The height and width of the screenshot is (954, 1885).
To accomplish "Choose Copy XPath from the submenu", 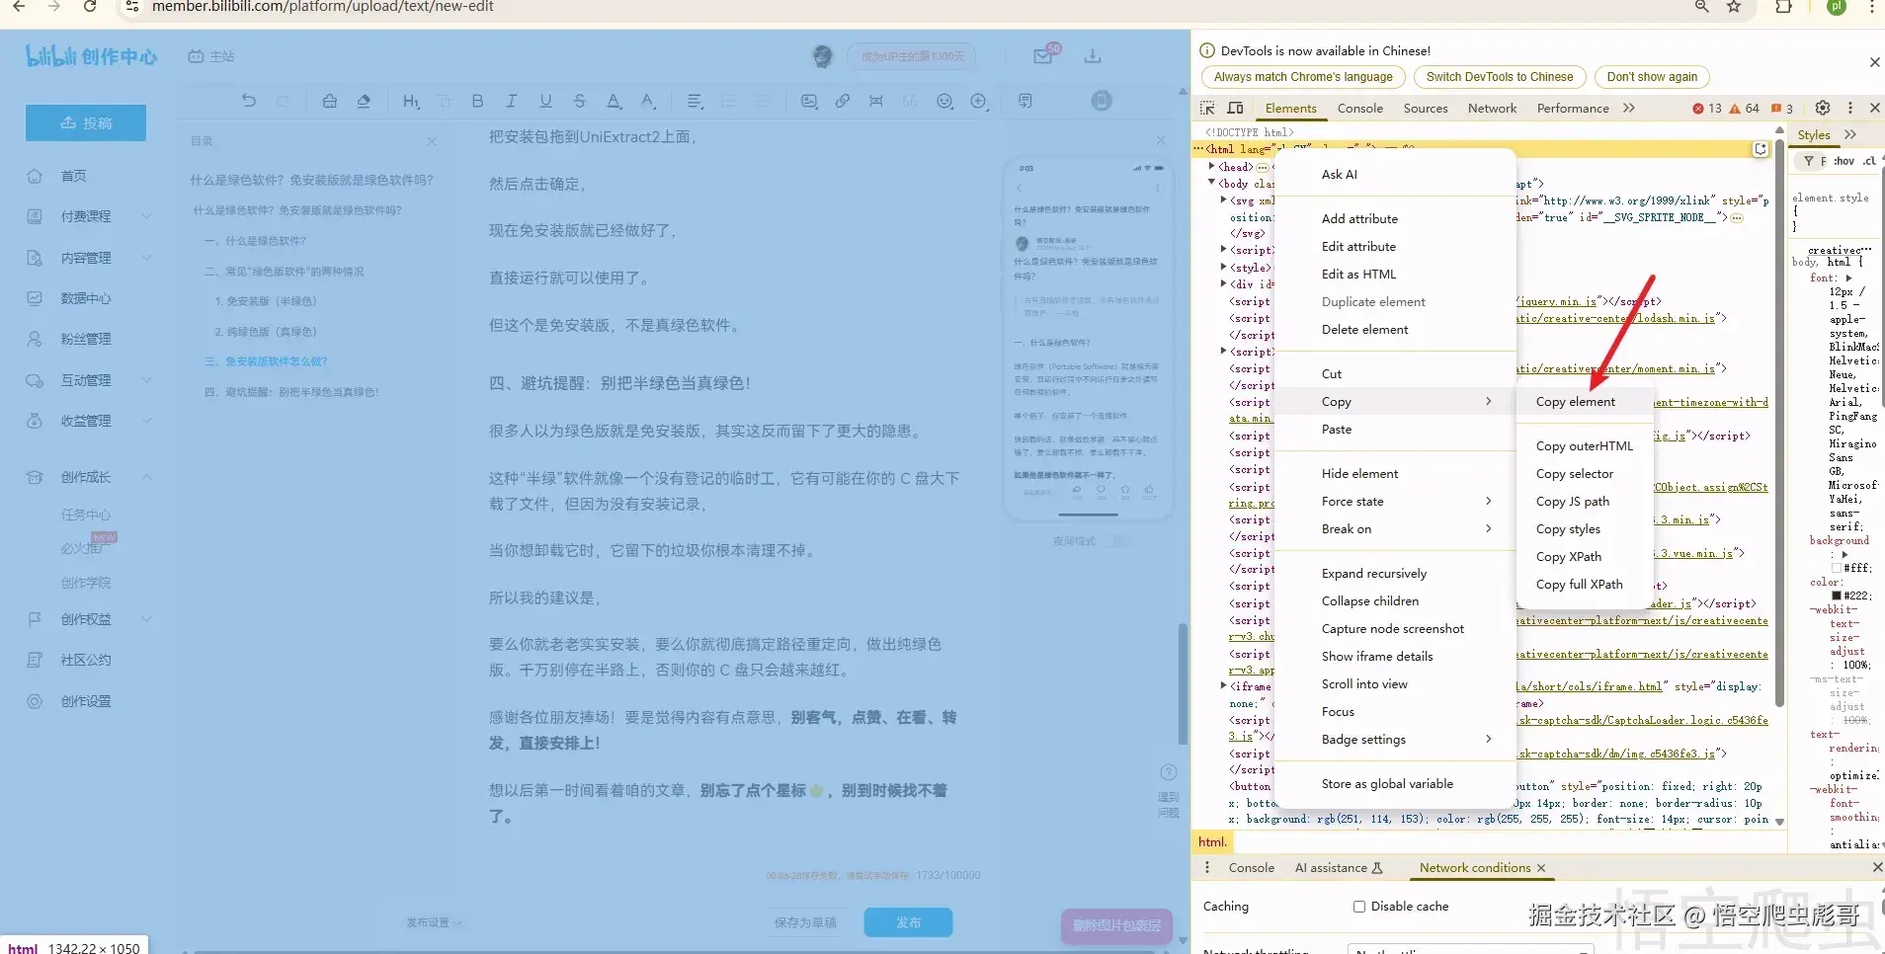I will coord(1585,557).
